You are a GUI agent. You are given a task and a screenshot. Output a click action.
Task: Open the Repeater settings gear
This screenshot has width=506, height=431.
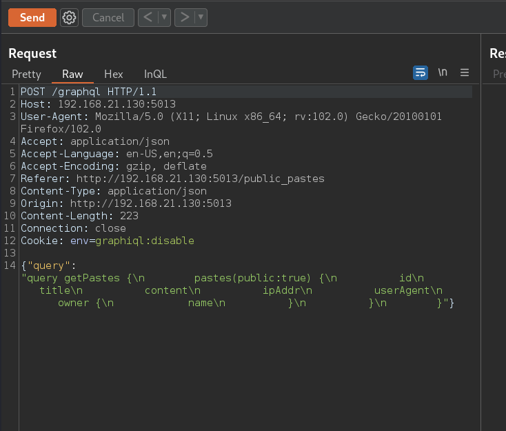coord(69,18)
